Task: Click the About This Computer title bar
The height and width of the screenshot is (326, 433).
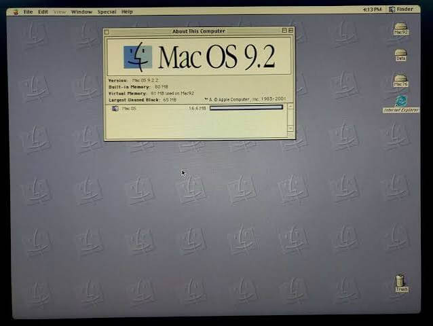Action: [x=199, y=31]
